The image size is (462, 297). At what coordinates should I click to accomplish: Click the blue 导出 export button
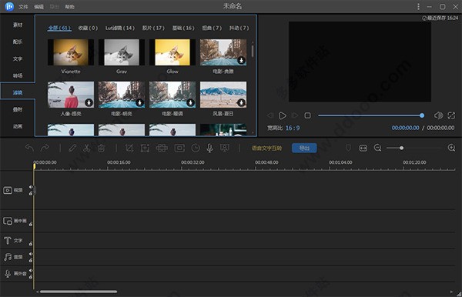[x=304, y=148]
